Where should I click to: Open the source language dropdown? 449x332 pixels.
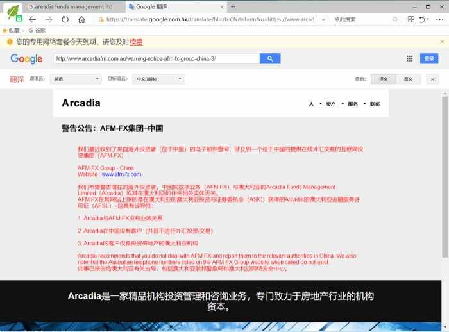tap(76, 79)
